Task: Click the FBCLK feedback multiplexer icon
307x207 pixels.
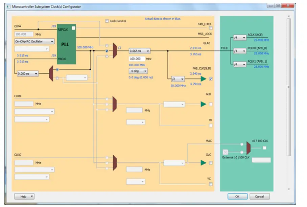Action: tap(51, 73)
